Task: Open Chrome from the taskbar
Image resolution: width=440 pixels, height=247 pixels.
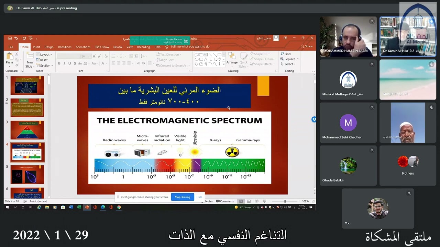Action: [119, 207]
